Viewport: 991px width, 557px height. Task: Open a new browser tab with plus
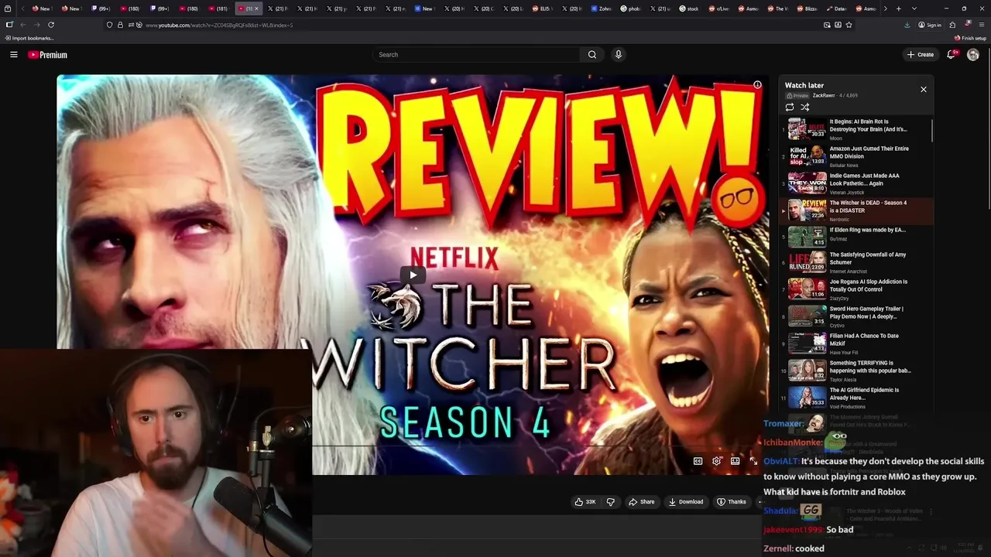coord(898,9)
